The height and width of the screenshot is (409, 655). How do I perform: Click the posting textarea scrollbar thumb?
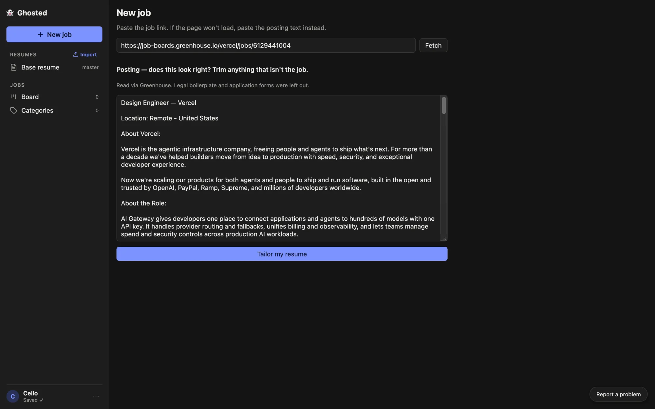[444, 105]
